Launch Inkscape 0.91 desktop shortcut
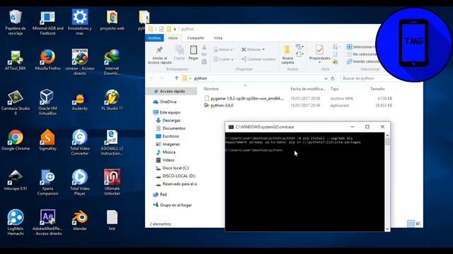Viewport: 453px width, 254px height. (16, 181)
